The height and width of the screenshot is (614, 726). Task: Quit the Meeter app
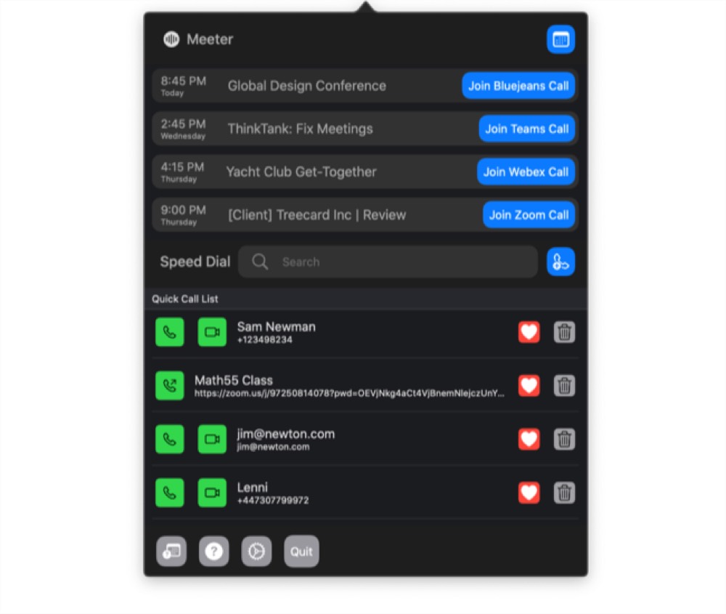coord(301,552)
